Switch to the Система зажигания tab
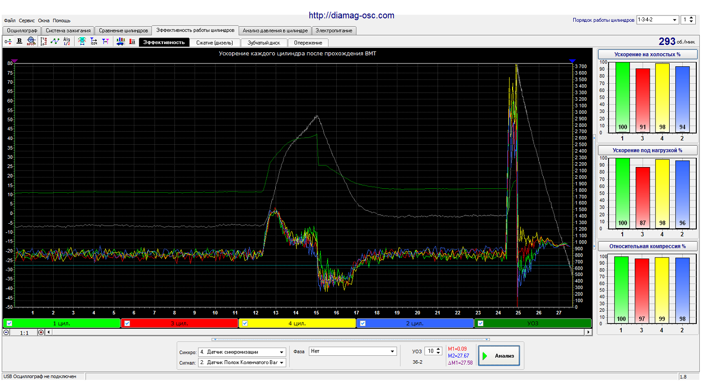 pos(68,31)
